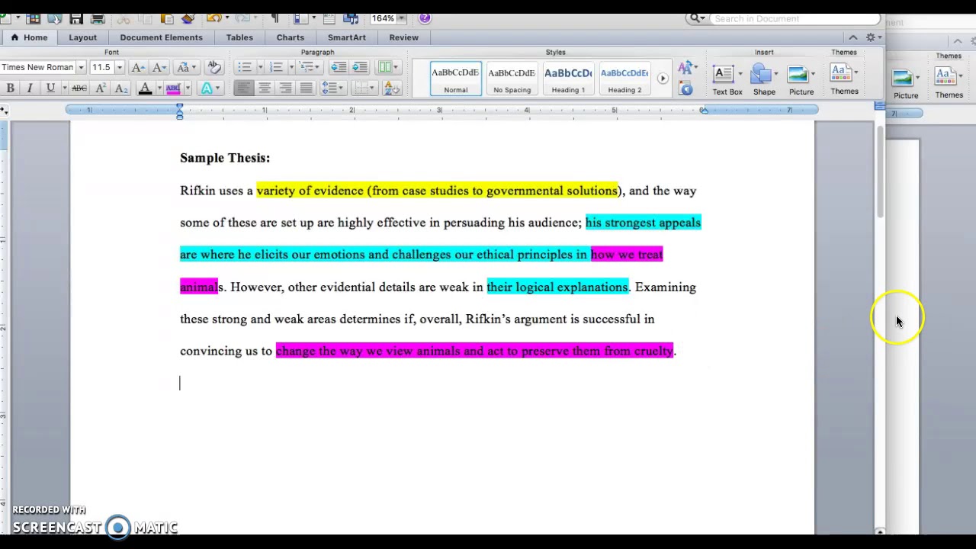Insert a Shape from the ribbon

[x=763, y=80]
